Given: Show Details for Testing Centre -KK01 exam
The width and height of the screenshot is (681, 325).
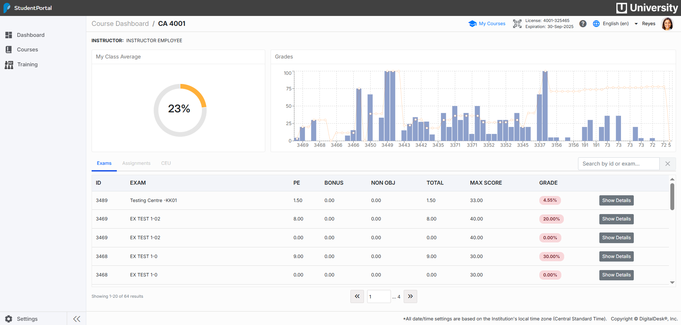Looking at the screenshot, I should click(x=616, y=201).
